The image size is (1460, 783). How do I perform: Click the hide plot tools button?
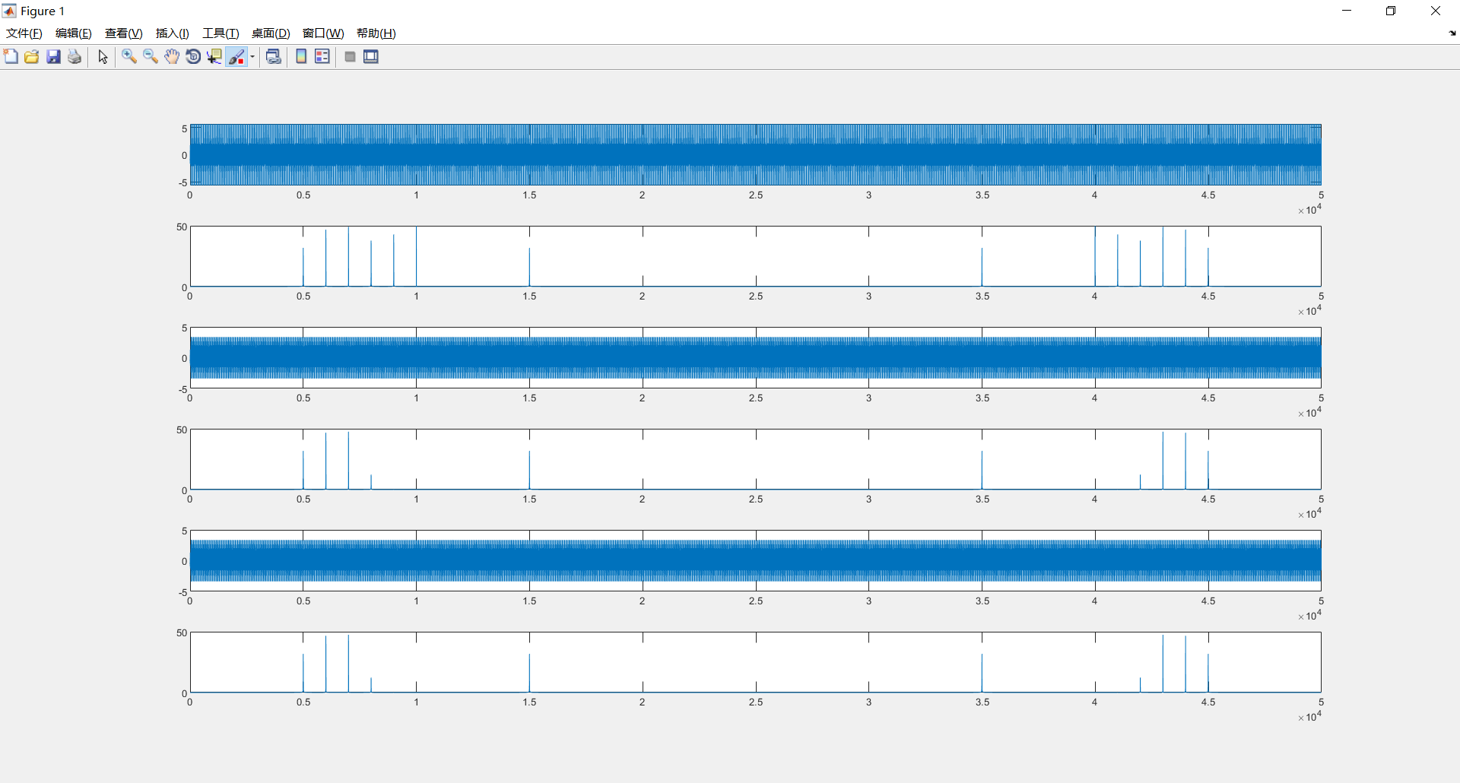tap(350, 56)
